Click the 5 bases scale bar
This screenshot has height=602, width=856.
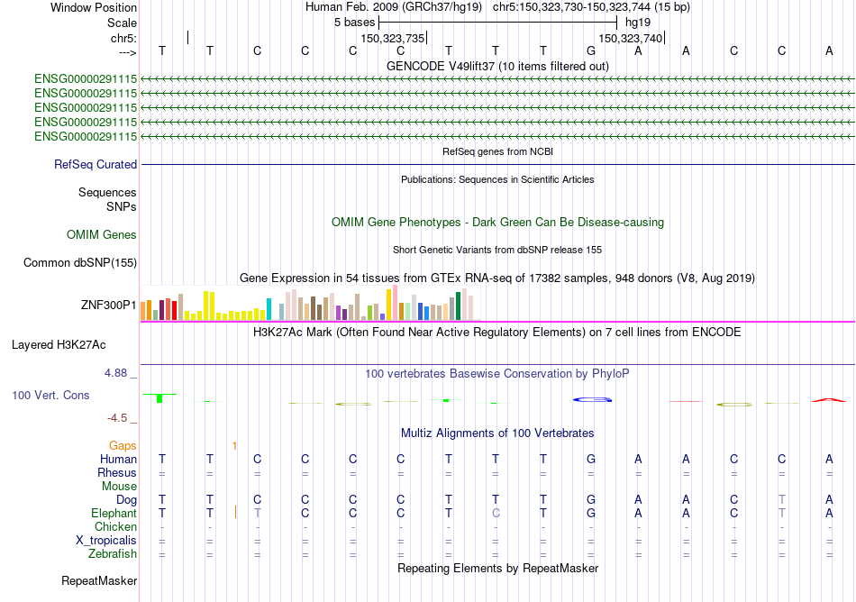[497, 23]
